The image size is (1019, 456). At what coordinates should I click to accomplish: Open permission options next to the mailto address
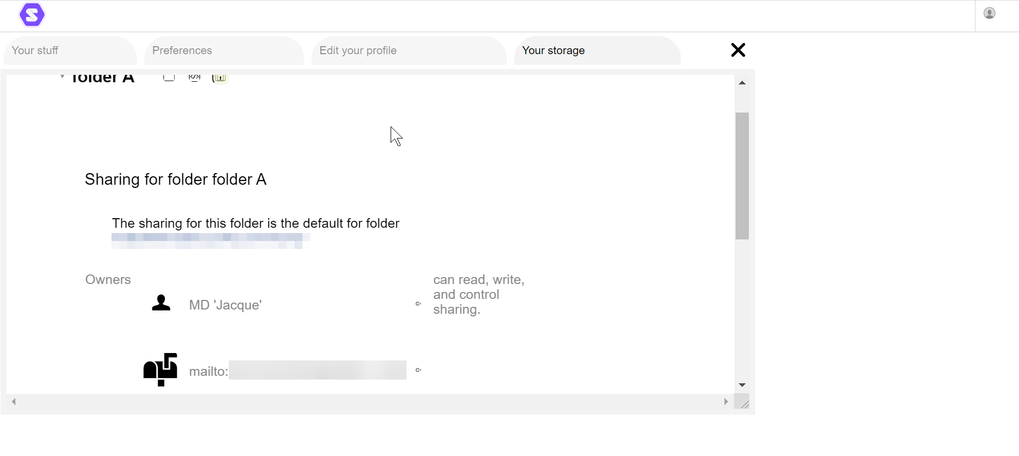[418, 370]
